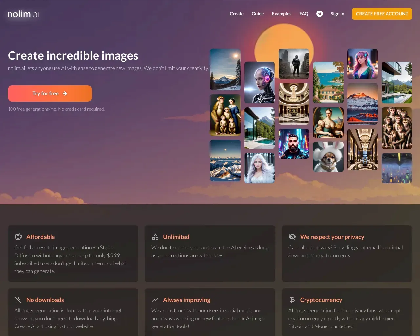Screen dimensions: 420x336
Task: Click the Try for free button
Action: click(50, 94)
